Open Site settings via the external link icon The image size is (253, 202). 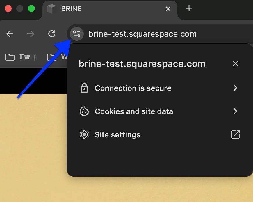pos(236,134)
